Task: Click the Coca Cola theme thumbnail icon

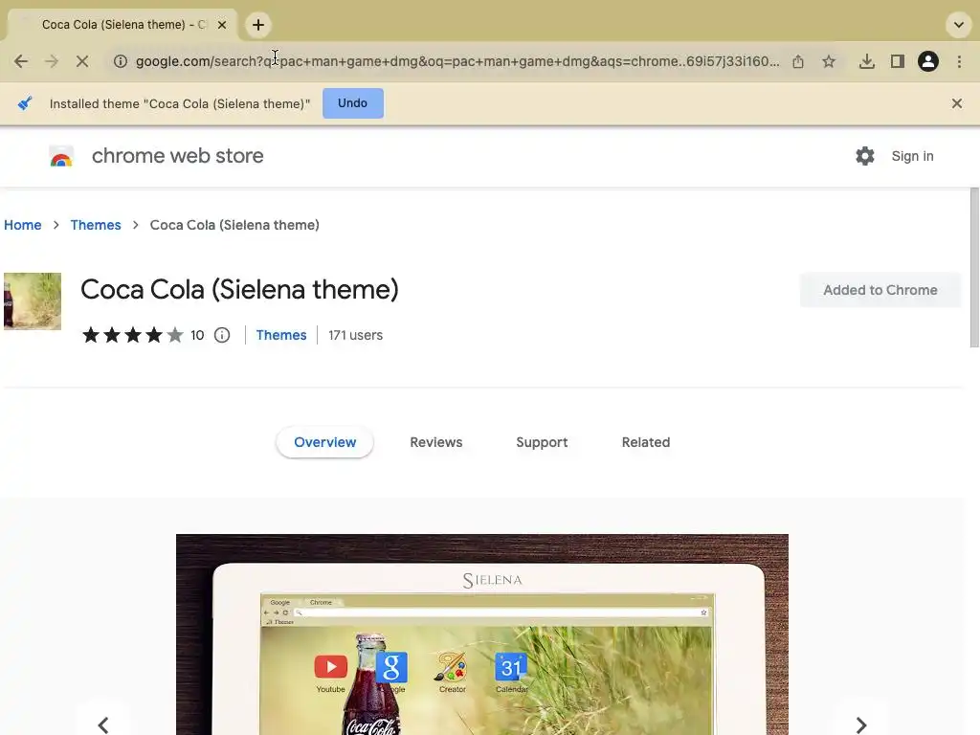Action: (33, 301)
